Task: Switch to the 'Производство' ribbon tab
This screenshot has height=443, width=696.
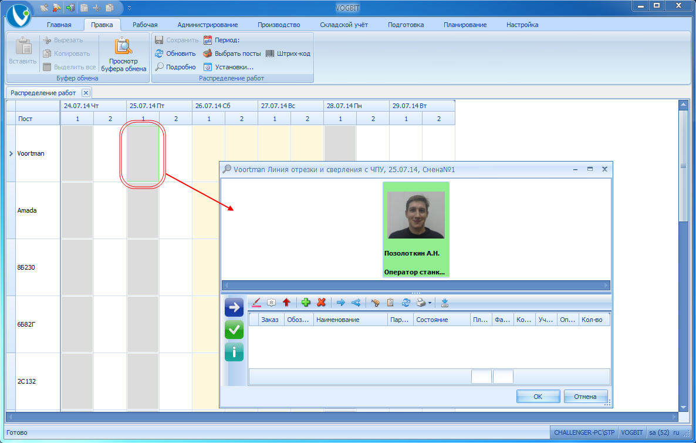Action: 279,25
